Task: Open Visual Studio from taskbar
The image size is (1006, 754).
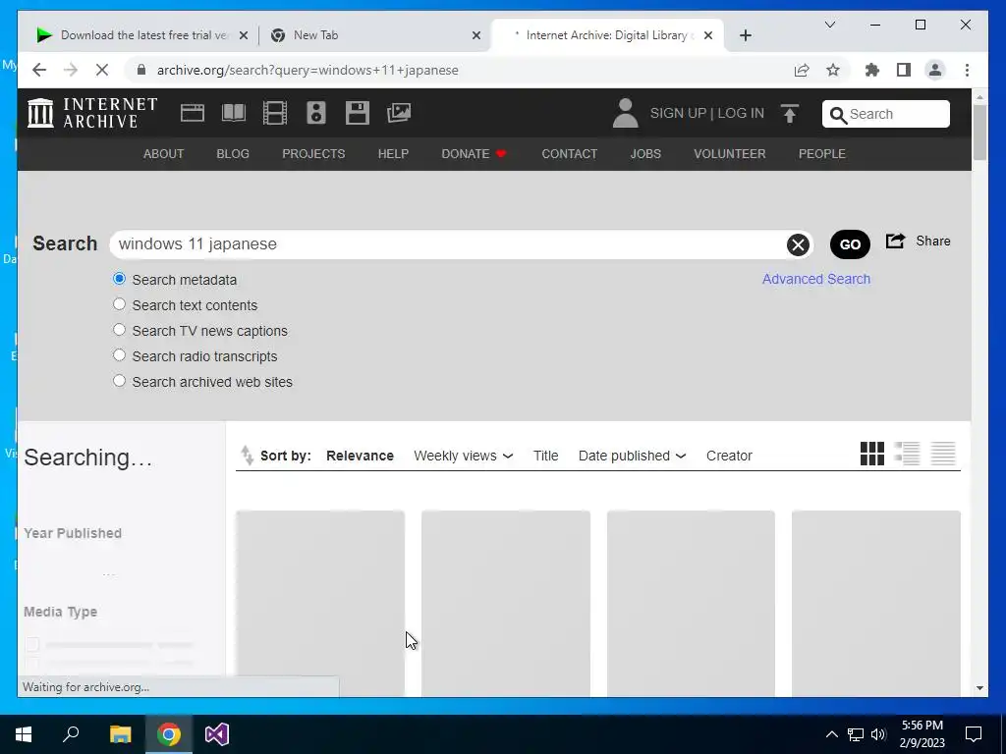Action: click(x=217, y=734)
